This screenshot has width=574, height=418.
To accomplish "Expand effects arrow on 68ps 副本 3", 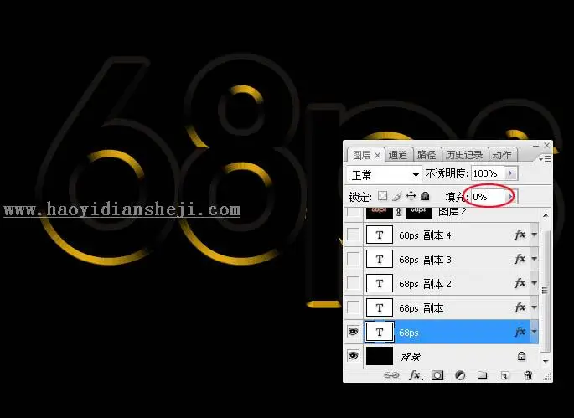I will tap(534, 259).
